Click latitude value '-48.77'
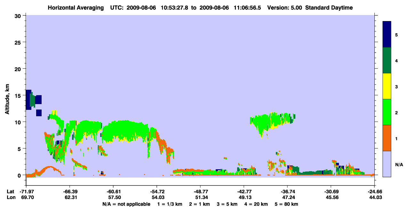 (x=200, y=192)
